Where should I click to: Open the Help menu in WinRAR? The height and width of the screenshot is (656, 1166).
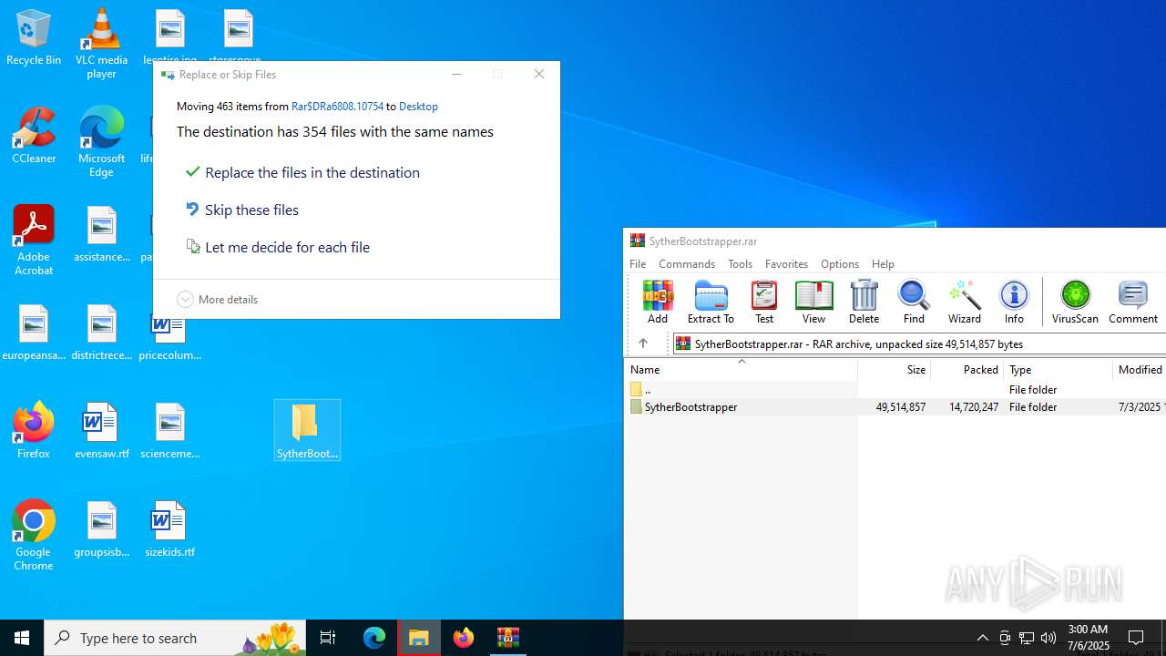point(883,263)
